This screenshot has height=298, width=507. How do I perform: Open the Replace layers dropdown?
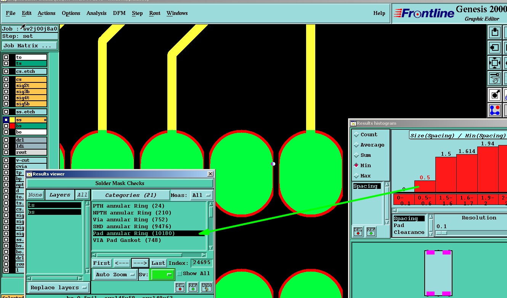click(58, 288)
